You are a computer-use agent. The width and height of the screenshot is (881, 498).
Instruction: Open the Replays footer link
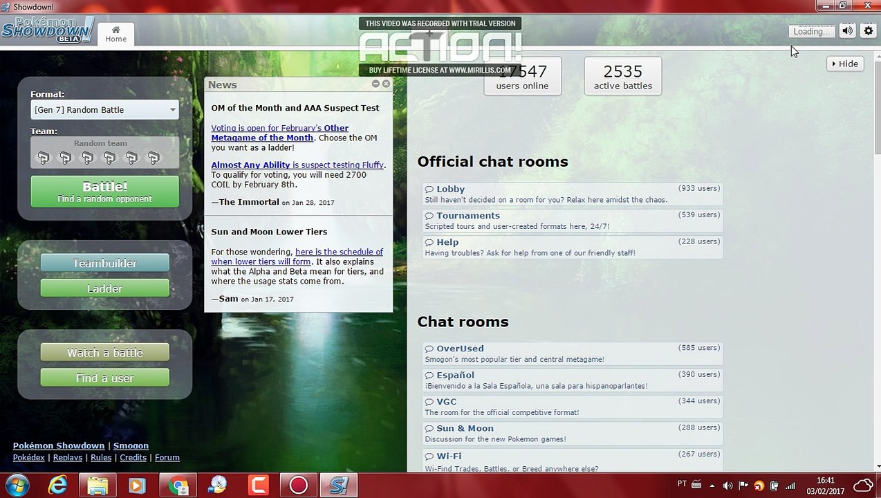[67, 458]
